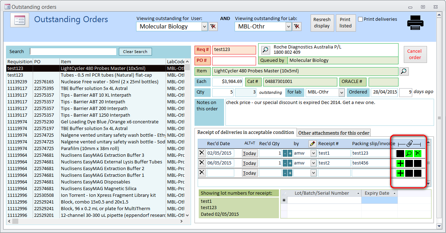Open the 'for lab' MBL-Othr dropdown
This screenshot has width=446, height=233.
341,92
